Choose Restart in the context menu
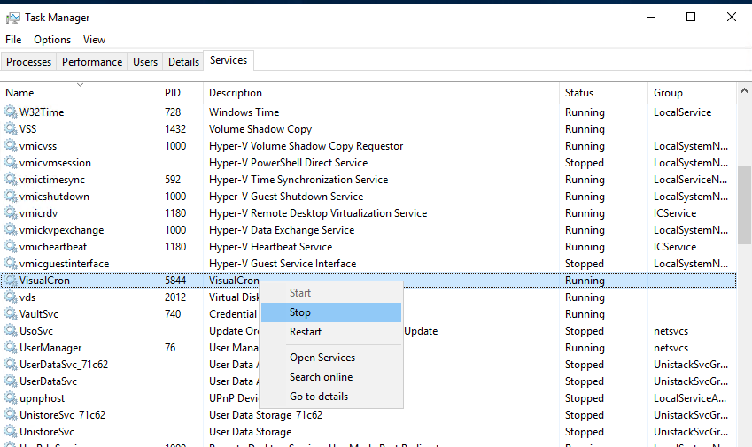The image size is (752, 447). pyautogui.click(x=306, y=332)
